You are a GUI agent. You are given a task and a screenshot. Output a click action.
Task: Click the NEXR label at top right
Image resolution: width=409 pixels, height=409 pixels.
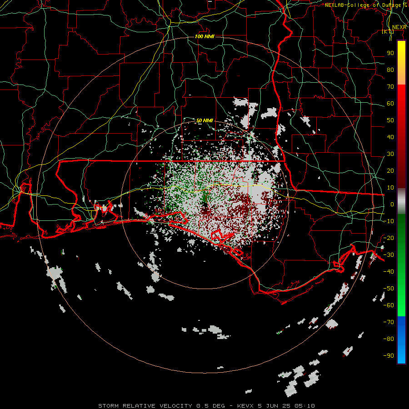(x=399, y=27)
